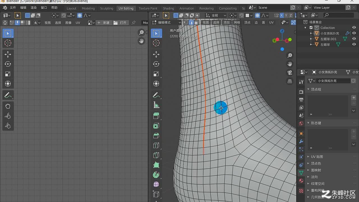359x202 pixels.
Task: Select the Knife tool
Action: tap(156, 155)
